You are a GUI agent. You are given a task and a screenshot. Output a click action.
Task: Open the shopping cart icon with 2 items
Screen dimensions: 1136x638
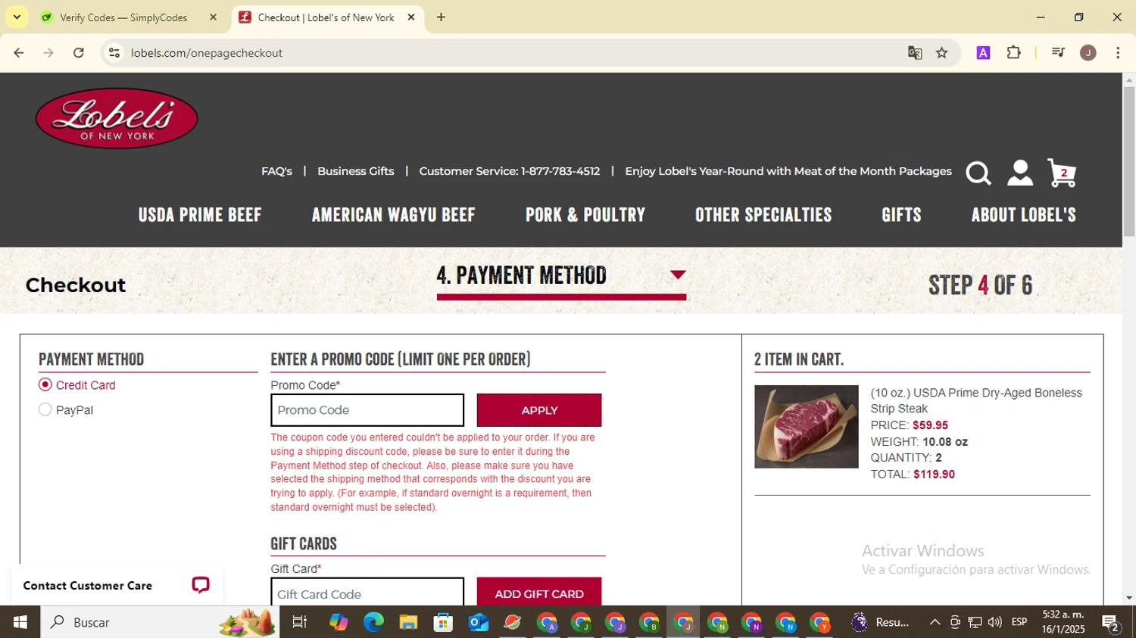pyautogui.click(x=1062, y=173)
